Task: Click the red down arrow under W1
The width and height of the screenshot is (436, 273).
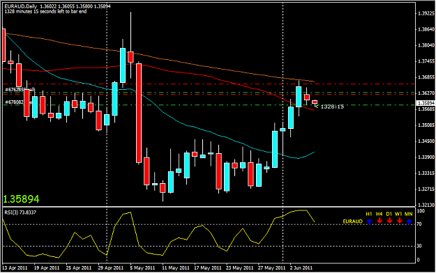Action: (x=399, y=221)
